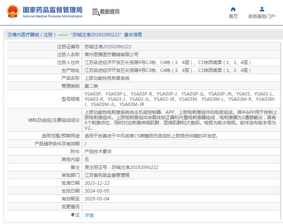Viewport: 283px width, 224px height.
Task: Select product name 上肢功能性电刺激系统
Action: pyautogui.click(x=107, y=78)
